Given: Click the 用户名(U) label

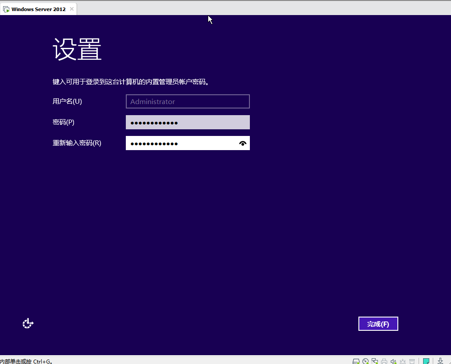Looking at the screenshot, I should pos(67,101).
